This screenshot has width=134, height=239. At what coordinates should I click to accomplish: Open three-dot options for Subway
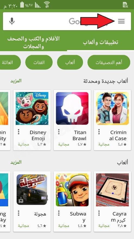pos(59,213)
